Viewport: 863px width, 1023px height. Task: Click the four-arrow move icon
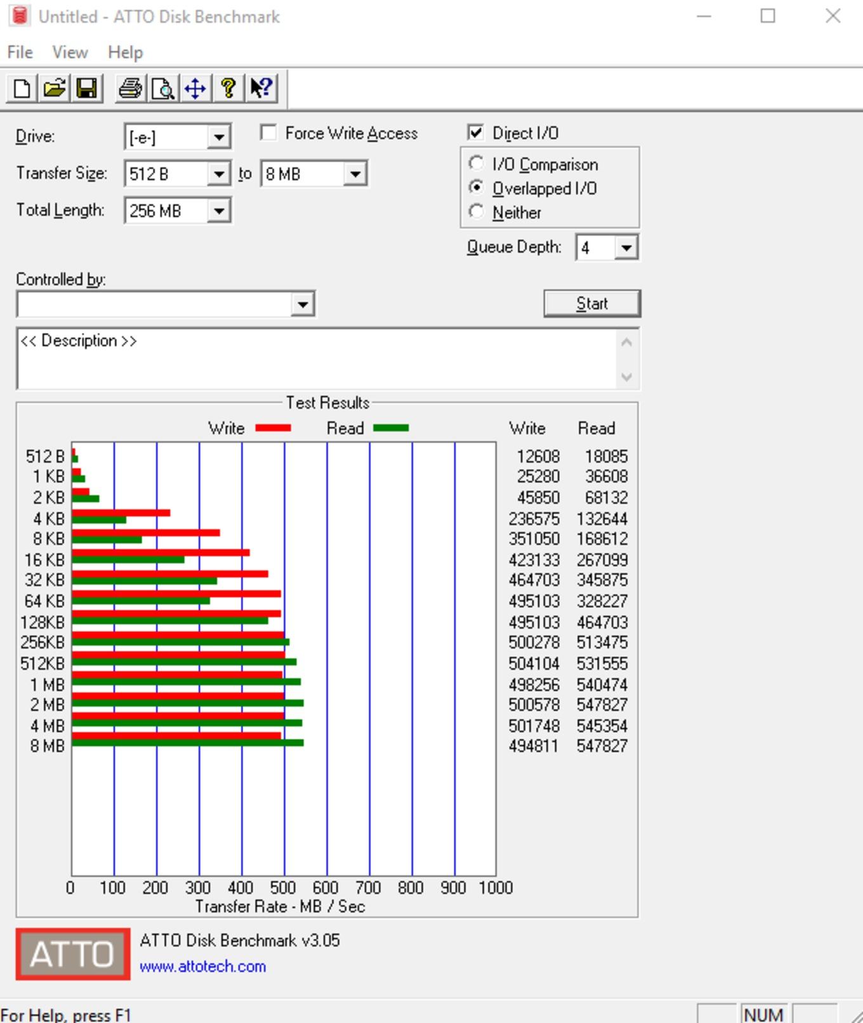[195, 88]
